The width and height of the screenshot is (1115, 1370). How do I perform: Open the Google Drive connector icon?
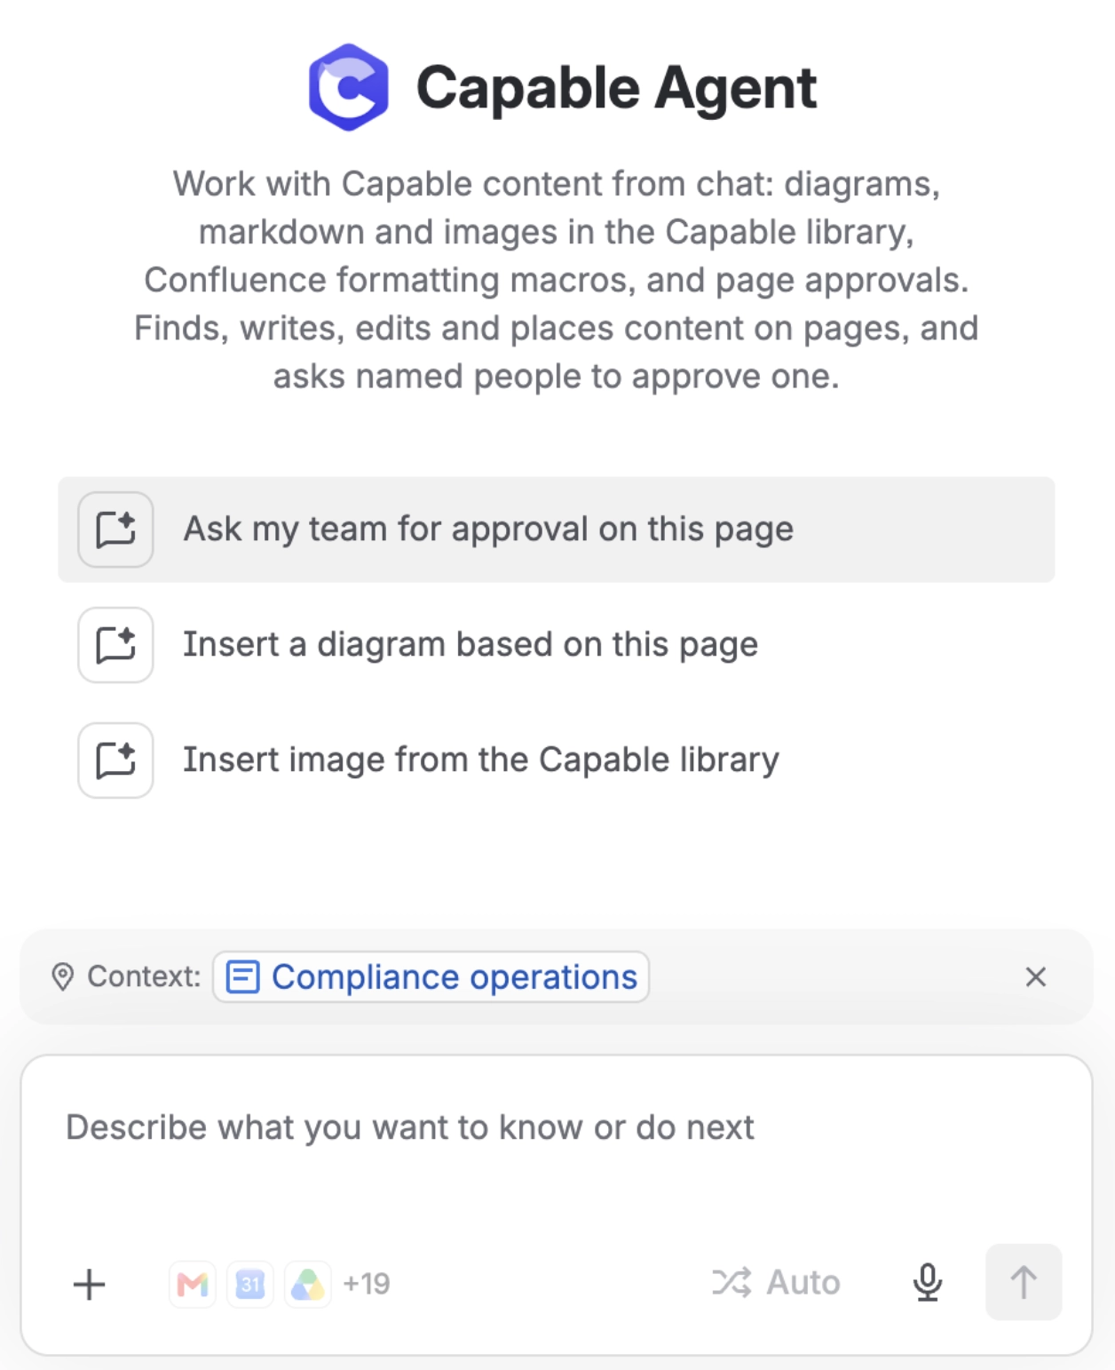tap(308, 1284)
